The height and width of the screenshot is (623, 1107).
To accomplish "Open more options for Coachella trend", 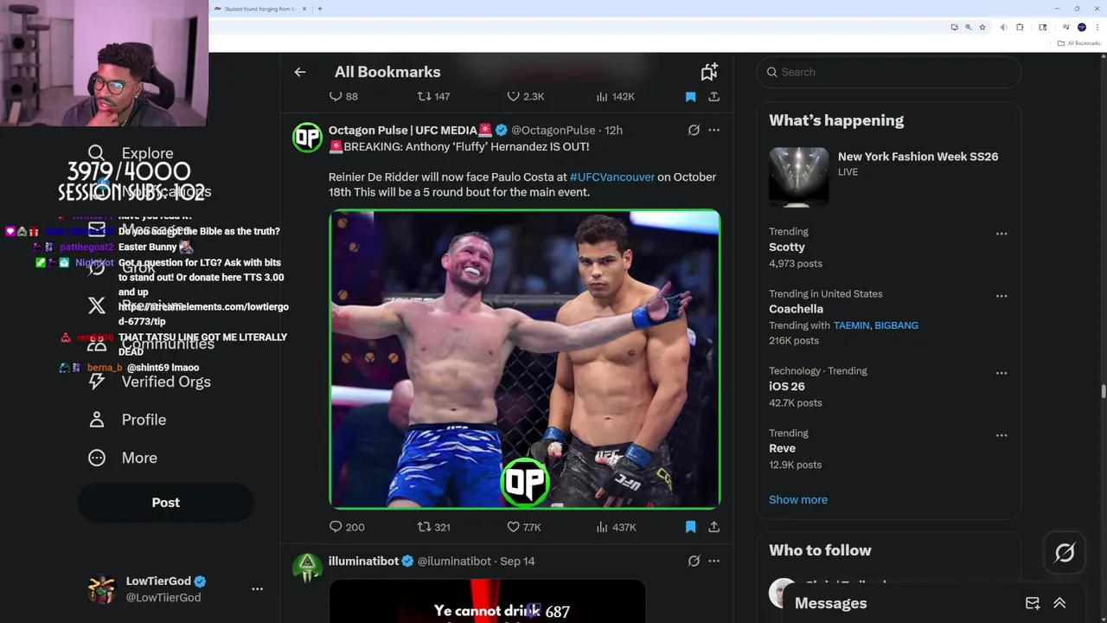I will click(x=1001, y=296).
